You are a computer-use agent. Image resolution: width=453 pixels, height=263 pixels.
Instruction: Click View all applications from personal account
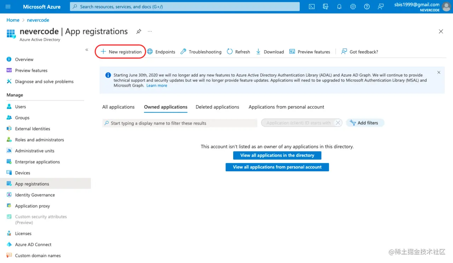(x=277, y=167)
